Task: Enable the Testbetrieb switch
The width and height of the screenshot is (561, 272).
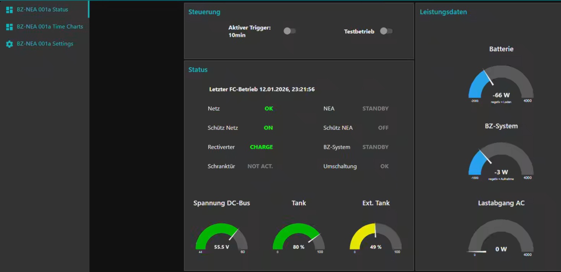Action: [x=386, y=31]
